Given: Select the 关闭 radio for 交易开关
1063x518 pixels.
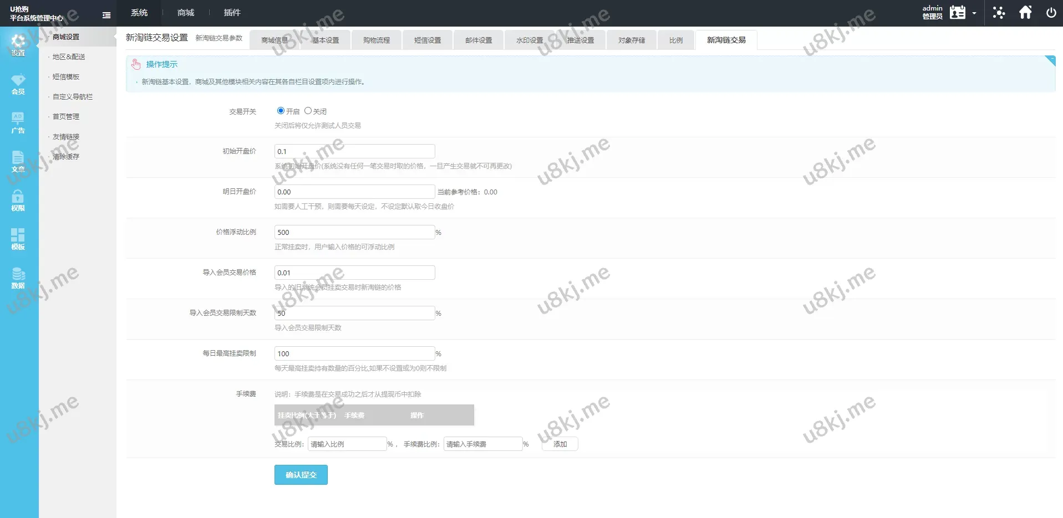Looking at the screenshot, I should pos(308,111).
